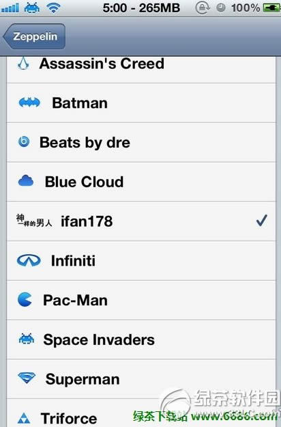This screenshot has height=427, width=281.
Task: Select the Blue Cloud theme label
Action: (x=85, y=182)
